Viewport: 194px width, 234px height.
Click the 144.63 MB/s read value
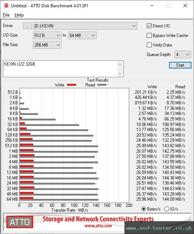pyautogui.click(x=174, y=189)
